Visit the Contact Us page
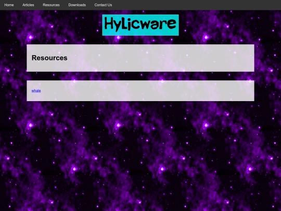The image size is (281, 211). (103, 5)
